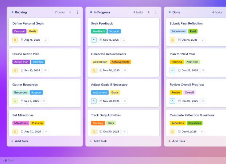Click priority icon on Plan for Next Year card
226x164 pixels.
tap(172, 71)
